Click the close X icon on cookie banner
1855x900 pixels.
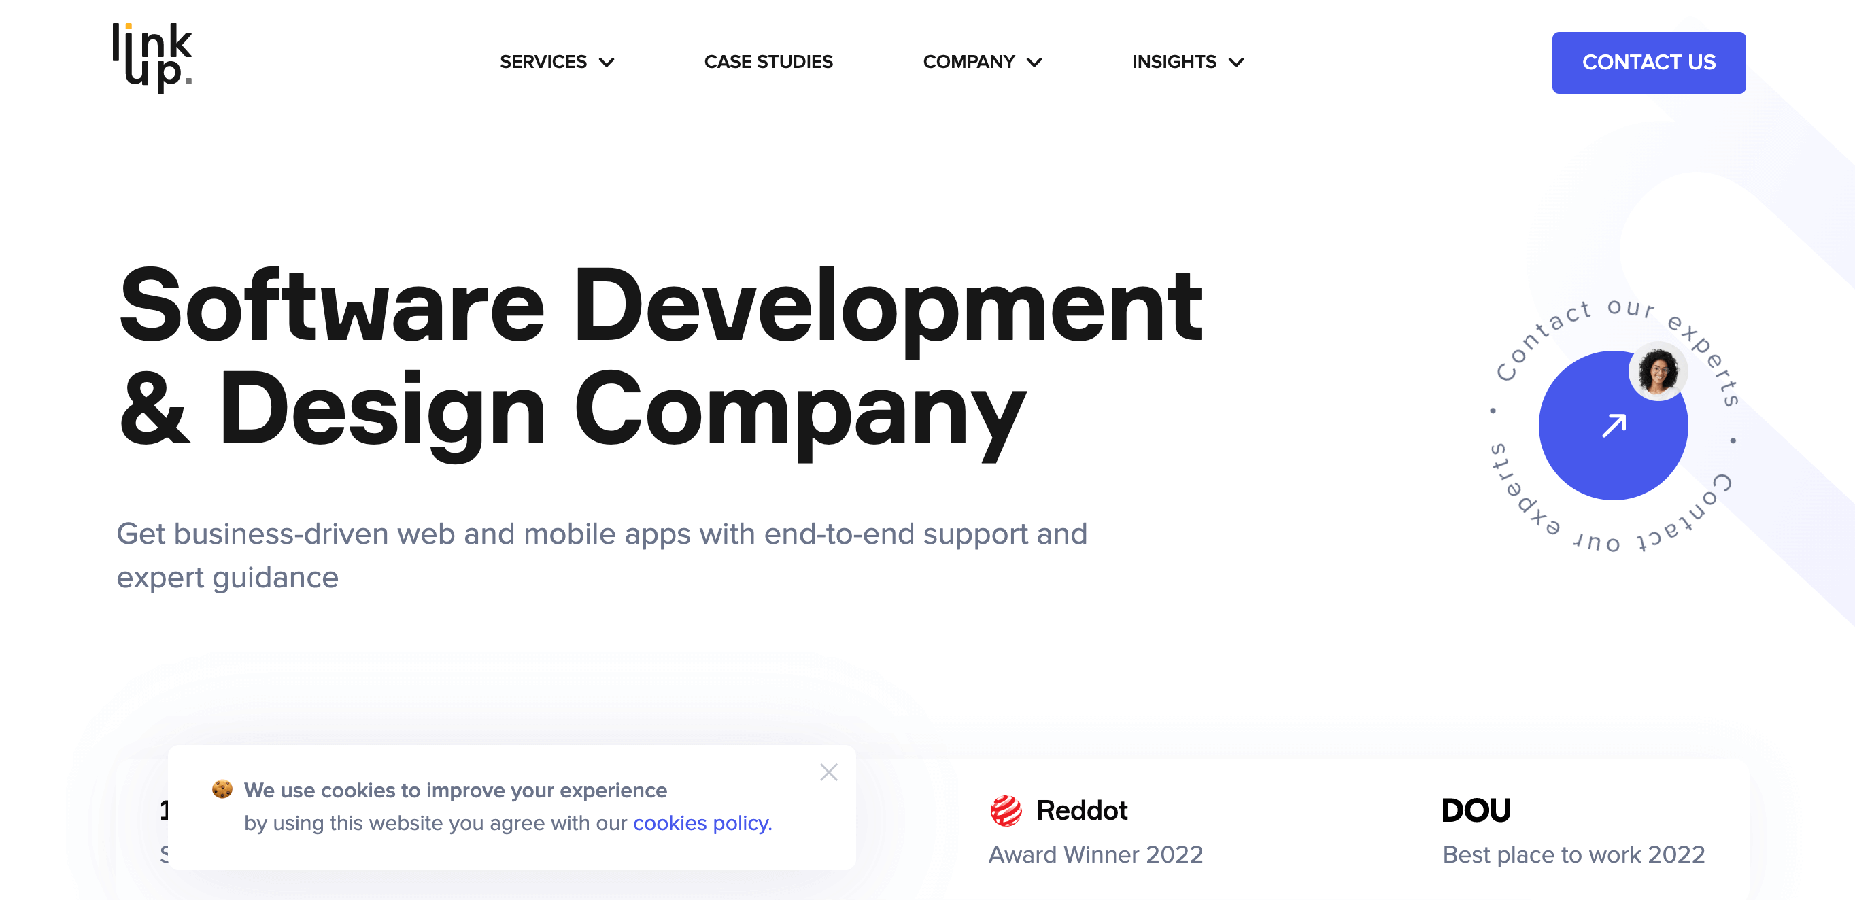[x=830, y=772]
